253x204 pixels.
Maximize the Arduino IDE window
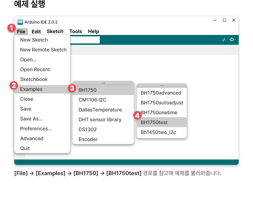(x=224, y=20)
